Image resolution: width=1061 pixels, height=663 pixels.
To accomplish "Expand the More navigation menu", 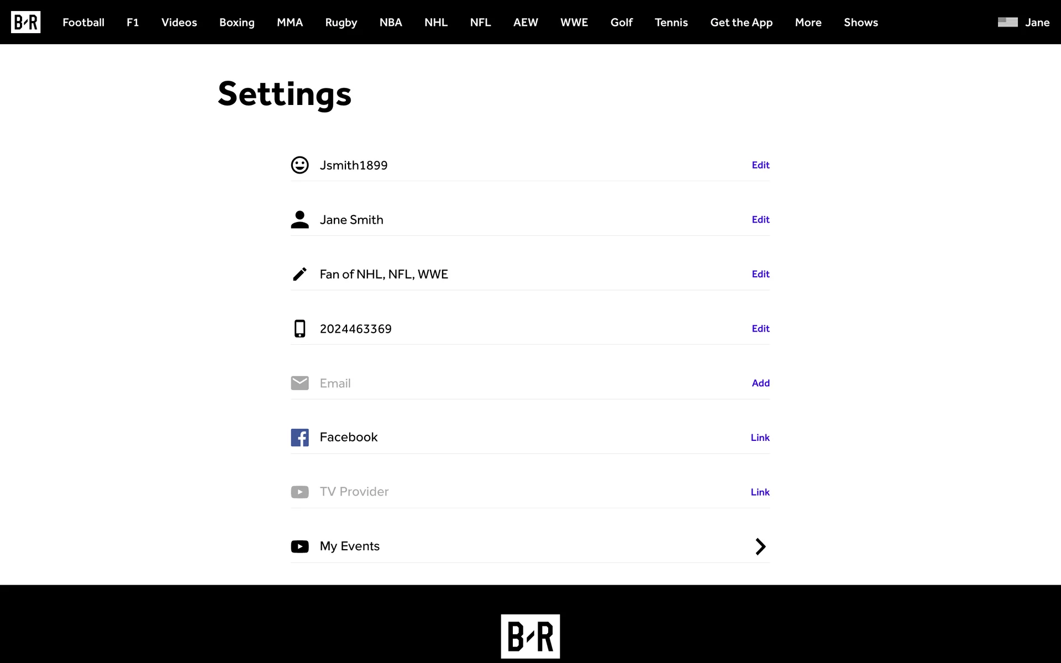I will pyautogui.click(x=808, y=23).
